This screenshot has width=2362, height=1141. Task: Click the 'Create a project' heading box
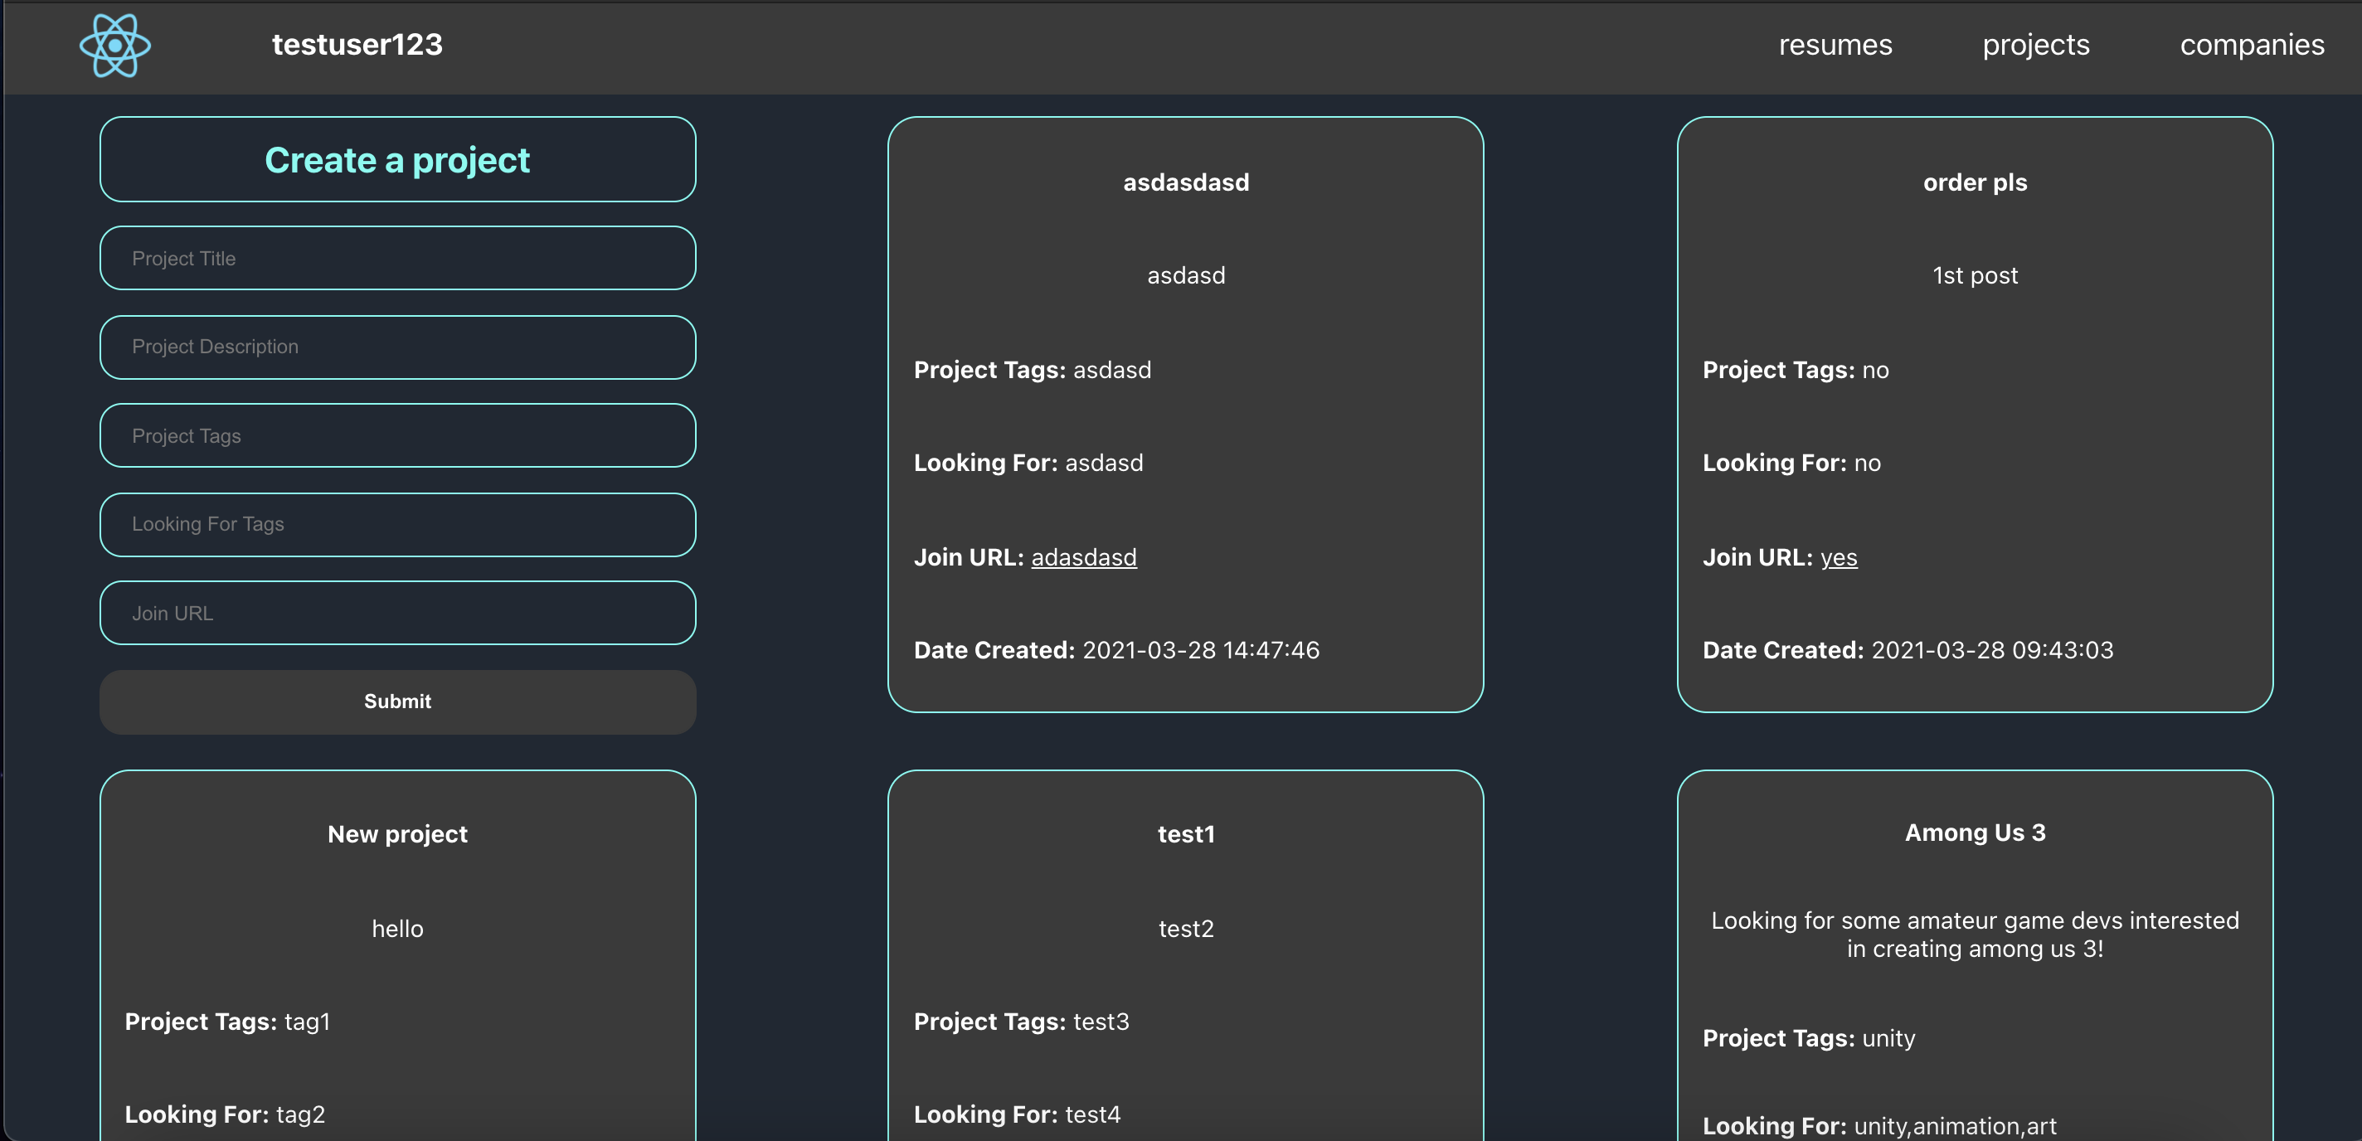[397, 160]
